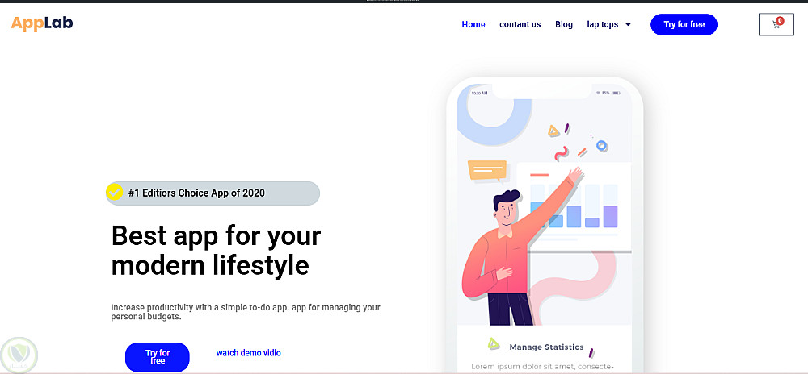
Task: Click the header Try for free button
Action: 684,24
